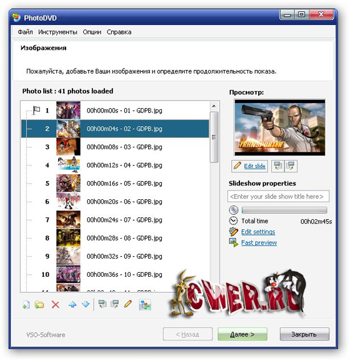Click the VSO-Software label
Viewport: 350px width, 361px height.
pyautogui.click(x=46, y=335)
